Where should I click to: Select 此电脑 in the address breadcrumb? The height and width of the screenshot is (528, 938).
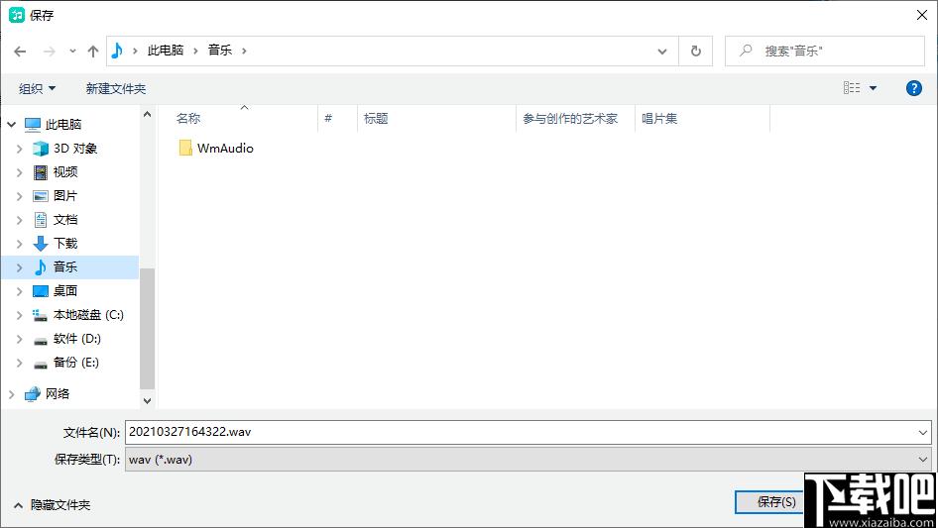(166, 51)
